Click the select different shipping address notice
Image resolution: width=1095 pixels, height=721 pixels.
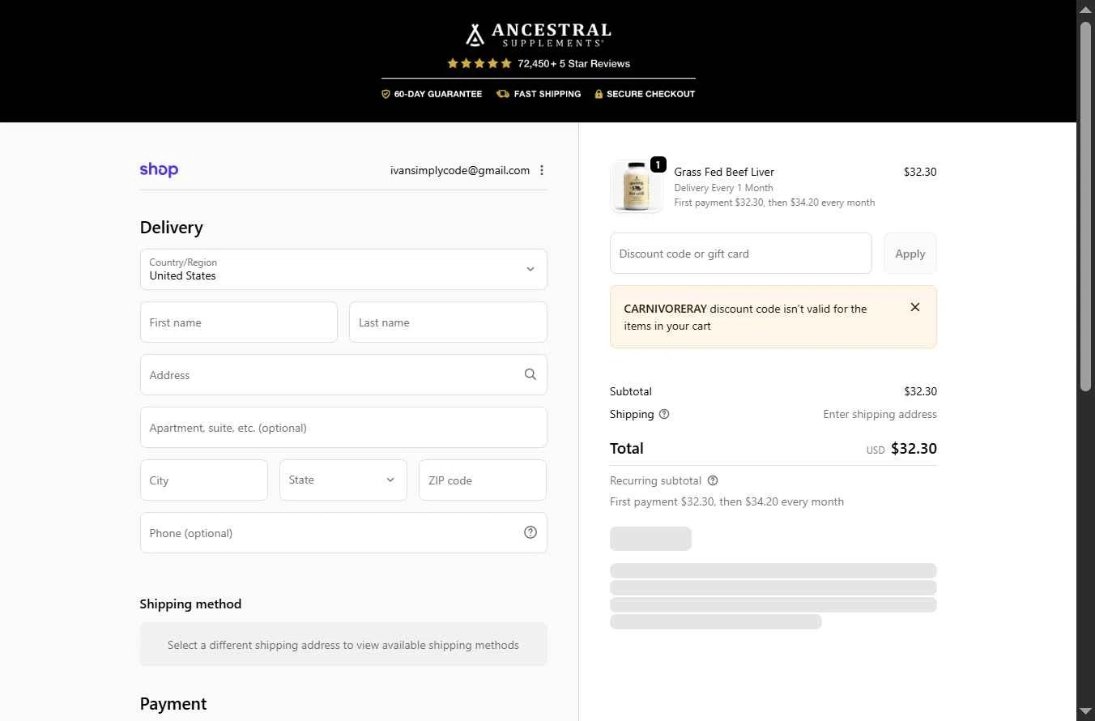click(343, 645)
